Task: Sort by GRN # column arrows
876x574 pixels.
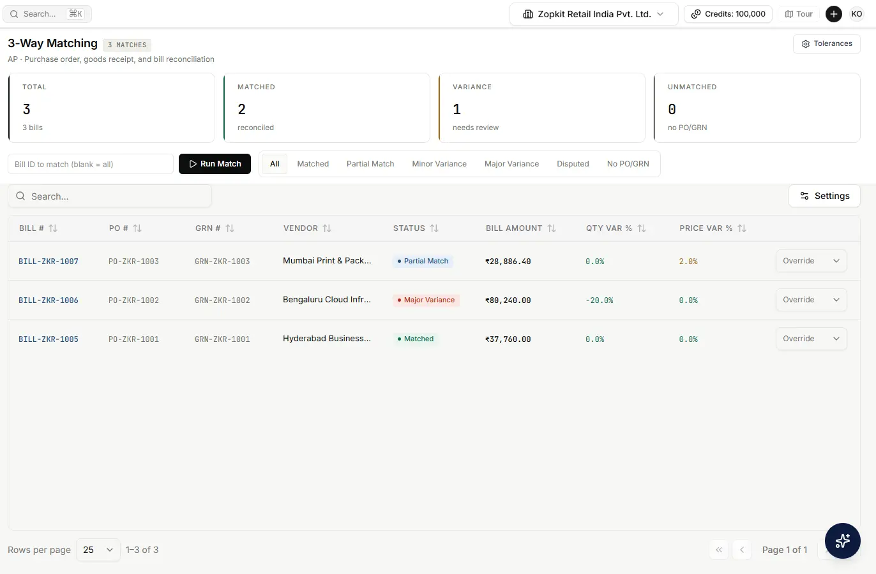Action: pos(230,228)
